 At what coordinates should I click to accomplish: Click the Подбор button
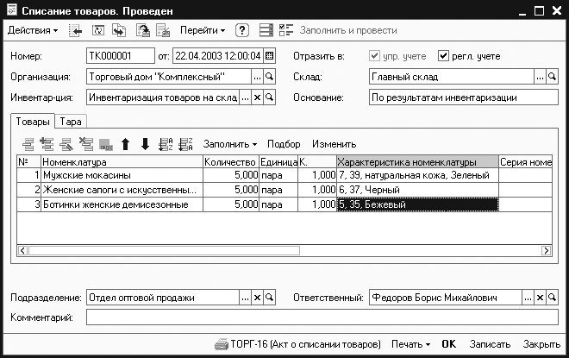(284, 144)
